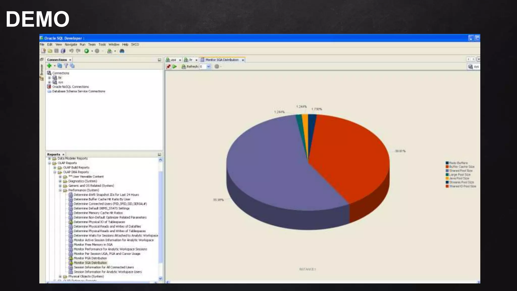Collapse the Performance (System) folder

[x=60, y=190]
